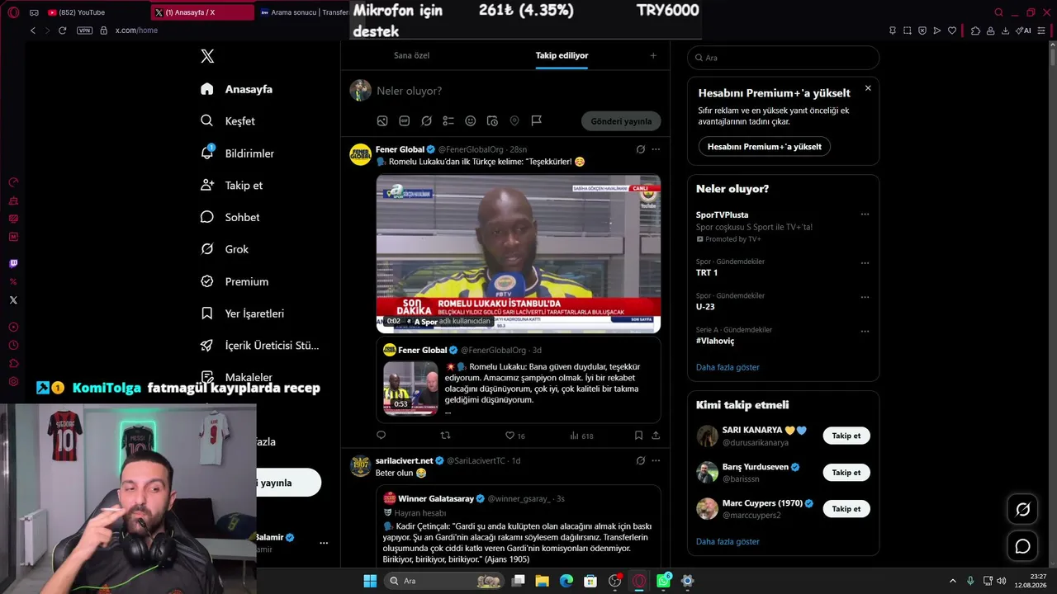Open the GIF picker in the composer
The image size is (1057, 594).
pyautogui.click(x=405, y=120)
